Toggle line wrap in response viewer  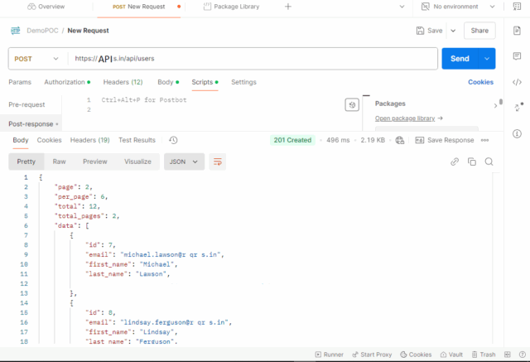(x=219, y=162)
